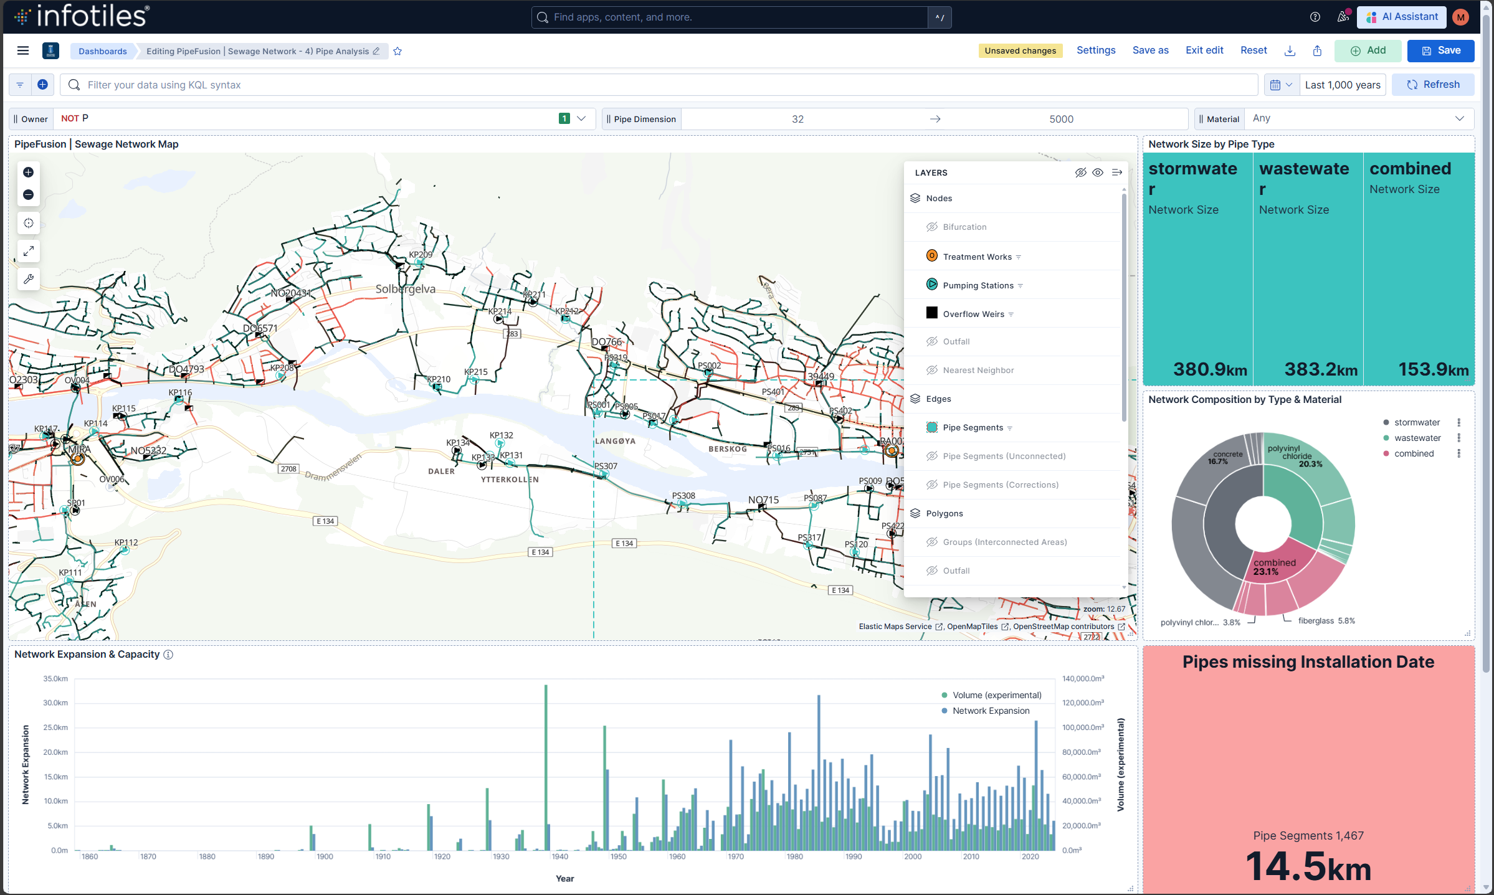Open the Dashboards breadcrumb menu

[x=102, y=51]
